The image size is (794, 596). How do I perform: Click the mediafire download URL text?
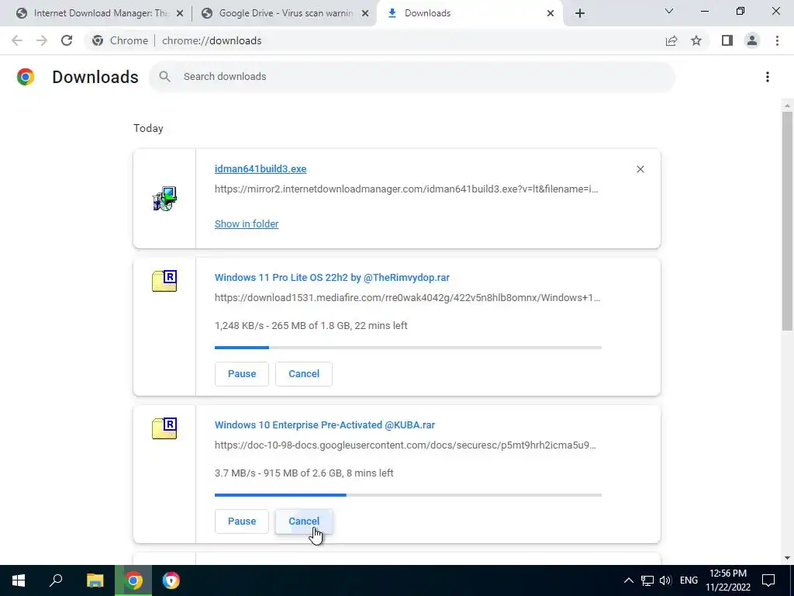pyautogui.click(x=407, y=298)
